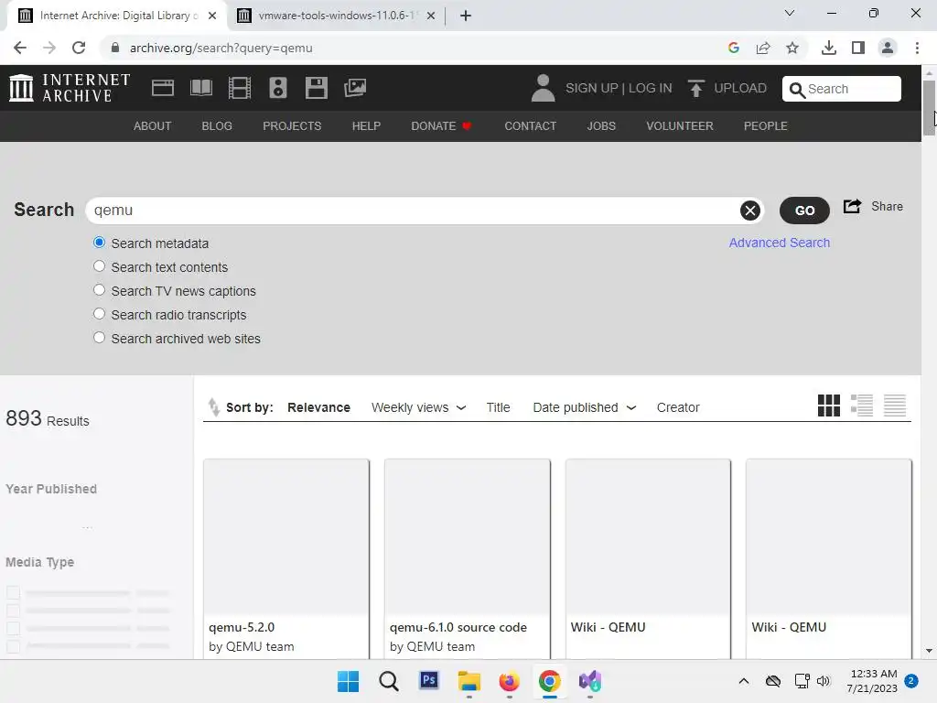Open the Advanced Search link
The height and width of the screenshot is (703, 937).
pyautogui.click(x=780, y=243)
